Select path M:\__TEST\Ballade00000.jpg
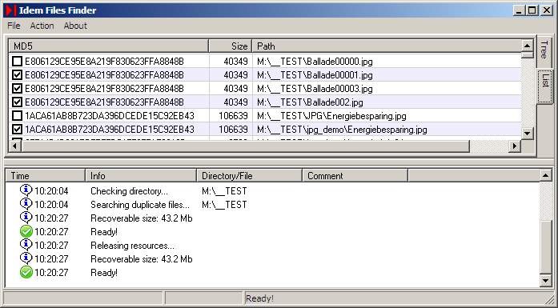 (x=315, y=62)
